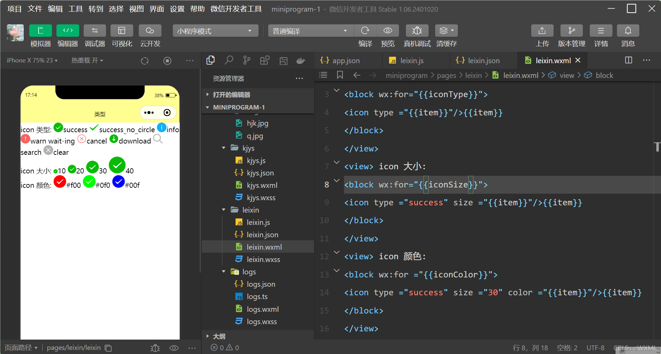Open the extensions sidebar icon
The image size is (661, 354).
(264, 60)
